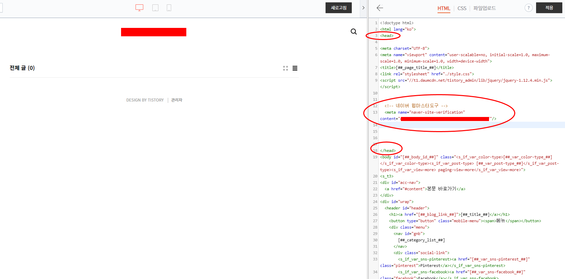Click the stylesheet link ./style.css line
The image size is (565, 279).
coord(427,74)
